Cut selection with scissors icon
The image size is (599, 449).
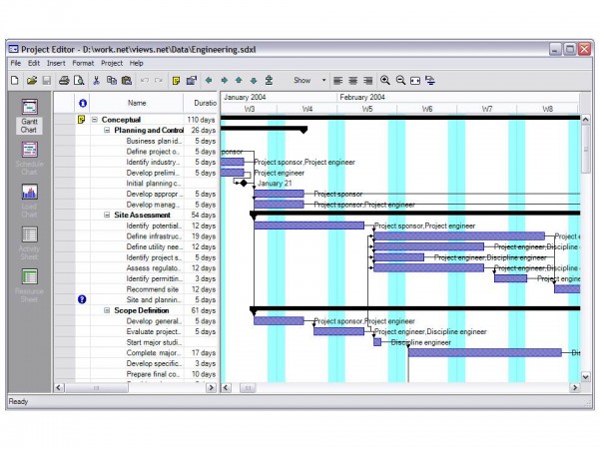click(96, 80)
